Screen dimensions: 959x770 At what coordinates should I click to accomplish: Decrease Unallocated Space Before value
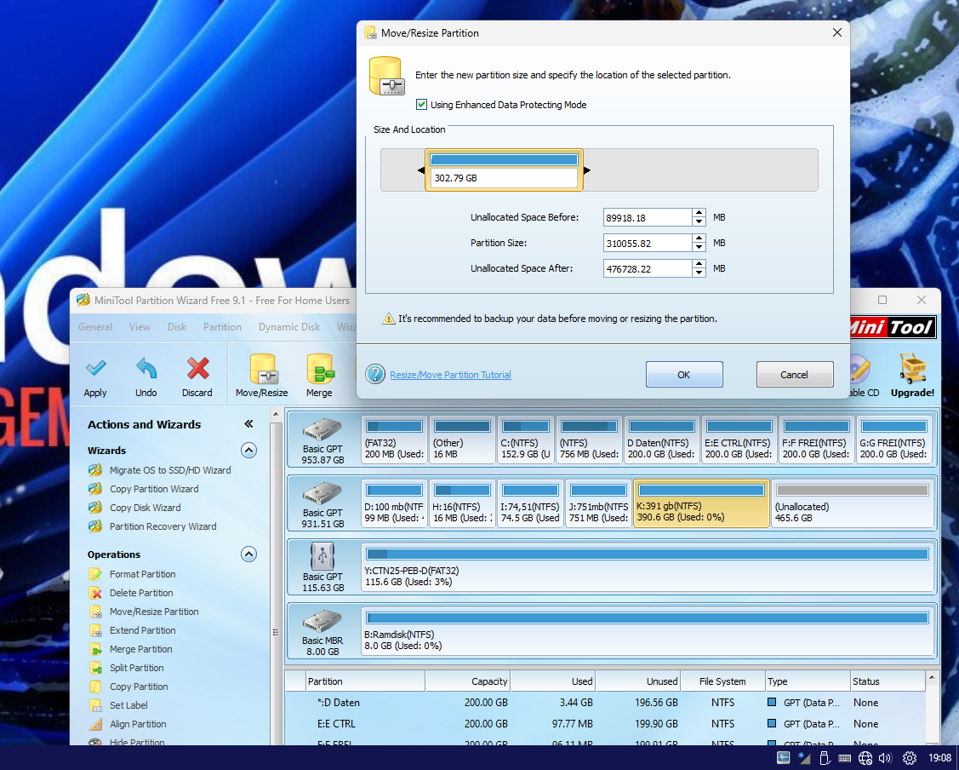(699, 221)
